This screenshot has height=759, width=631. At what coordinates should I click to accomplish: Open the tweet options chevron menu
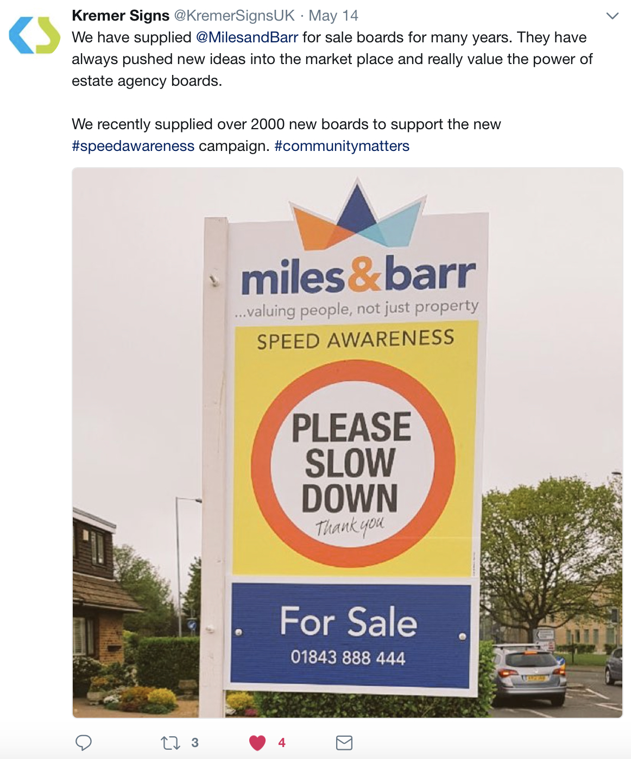pyautogui.click(x=612, y=16)
